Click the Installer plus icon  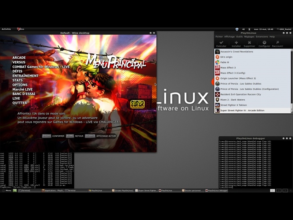click(x=236, y=43)
